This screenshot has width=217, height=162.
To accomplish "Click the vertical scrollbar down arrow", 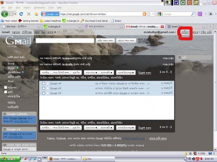I will pyautogui.click(x=215, y=149).
